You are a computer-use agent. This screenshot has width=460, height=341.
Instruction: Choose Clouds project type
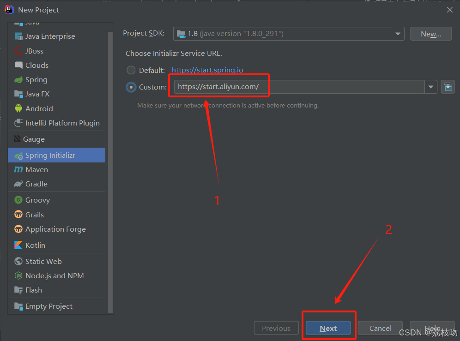click(57, 65)
